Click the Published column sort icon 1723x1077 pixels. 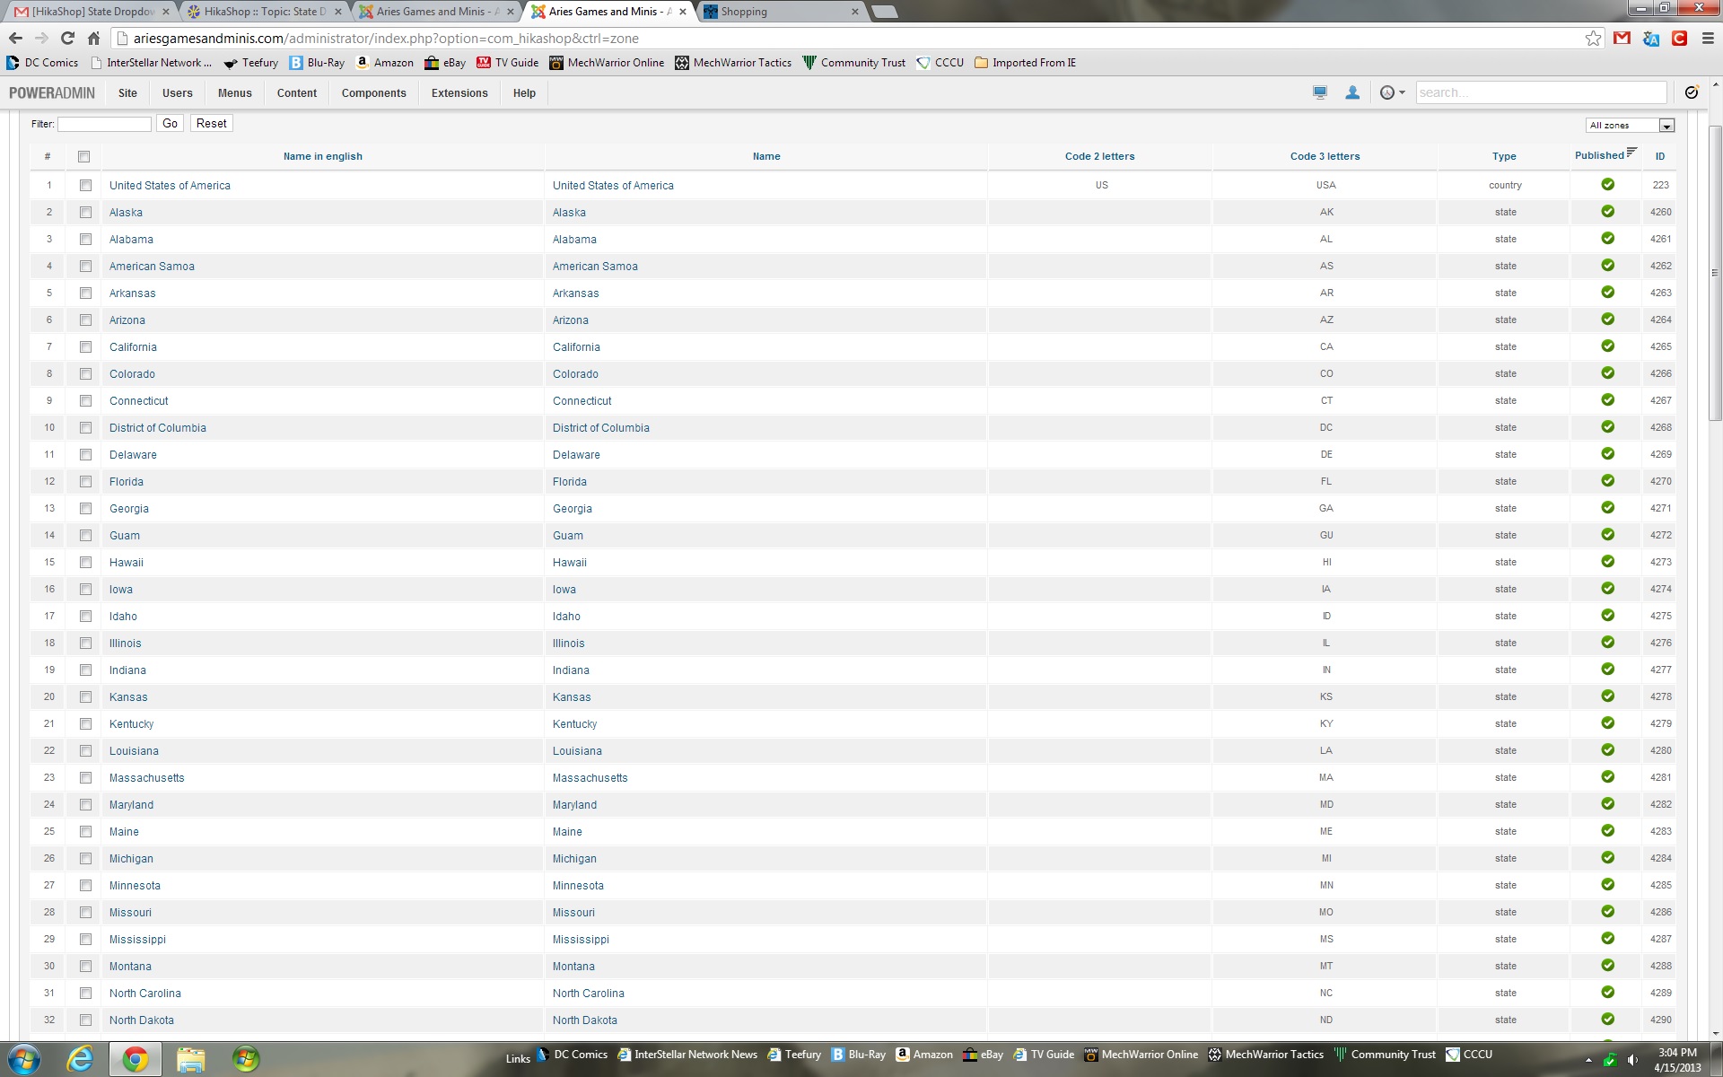coord(1631,153)
